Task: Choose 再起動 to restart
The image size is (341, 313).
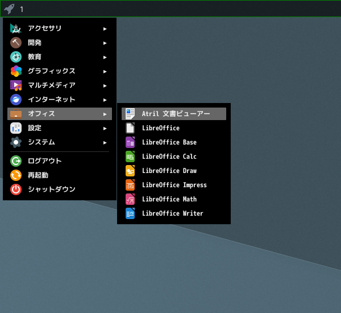Action: pos(60,175)
